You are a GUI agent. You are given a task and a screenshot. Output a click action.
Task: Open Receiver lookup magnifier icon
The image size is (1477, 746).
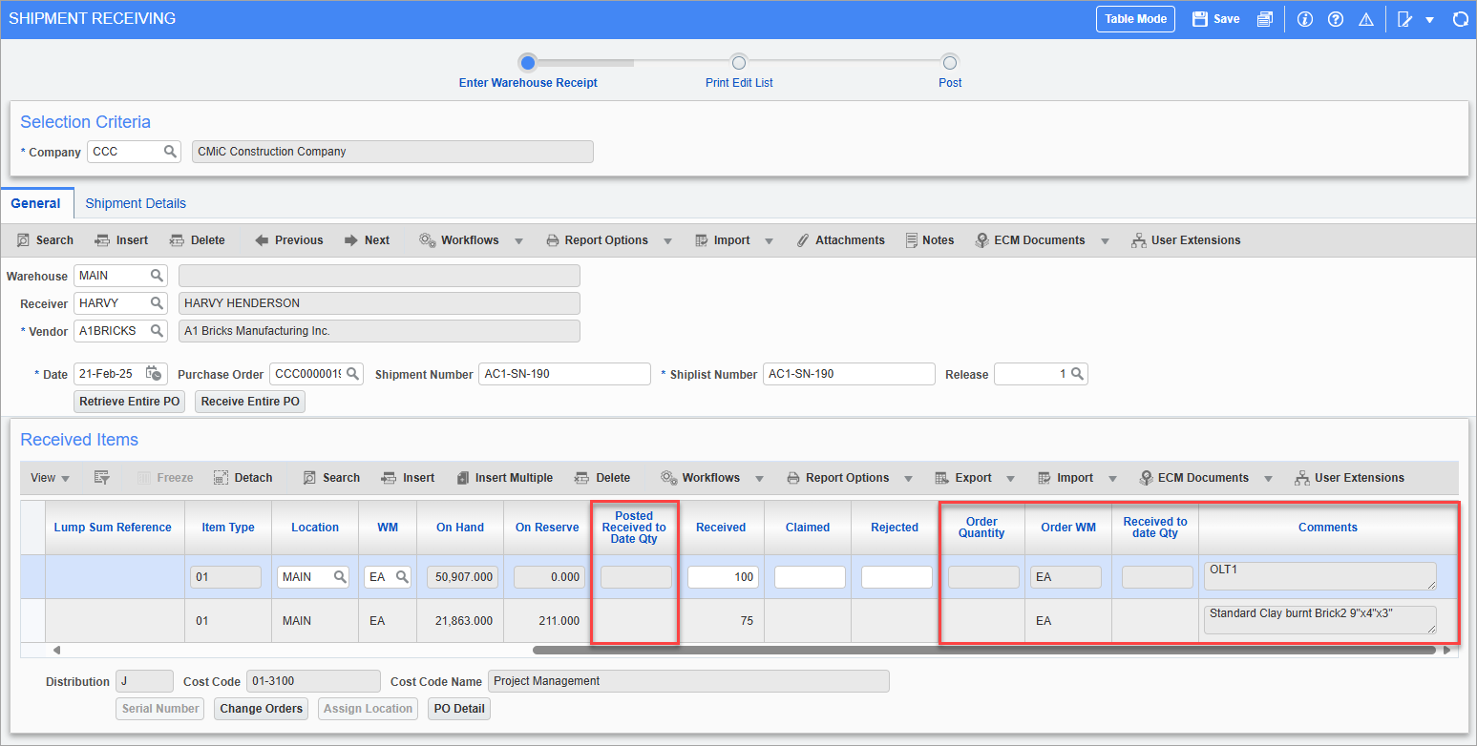(157, 303)
